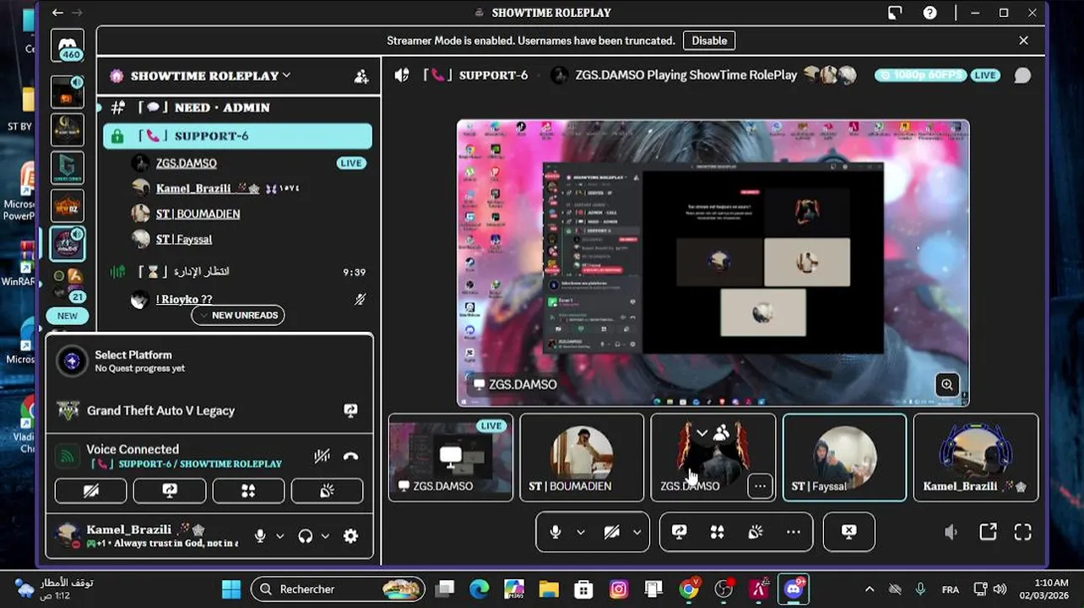
Task: Open SUPPORT-6 / SHOWTIME ROLEPLAY voice link
Action: pyautogui.click(x=187, y=464)
